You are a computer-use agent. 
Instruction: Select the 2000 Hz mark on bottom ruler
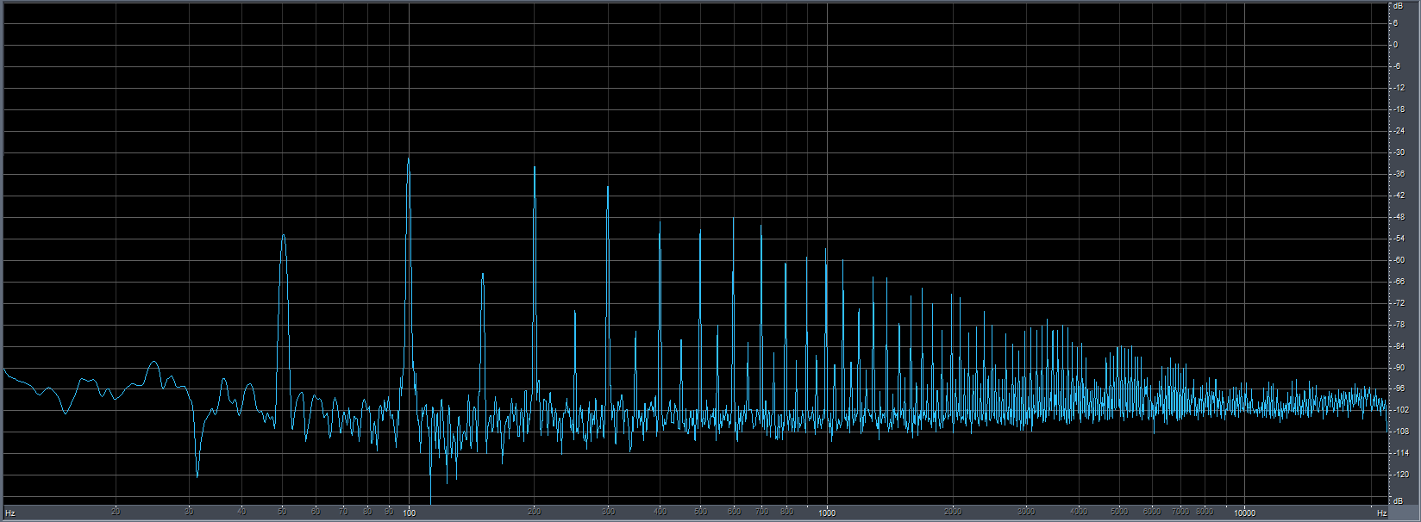point(953,513)
